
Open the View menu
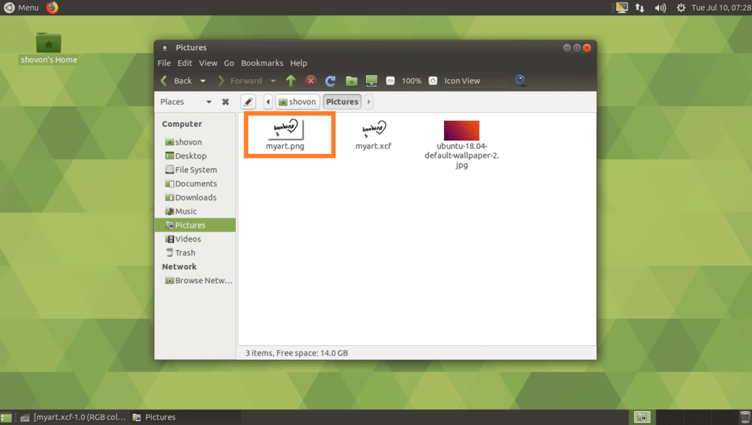pos(208,63)
